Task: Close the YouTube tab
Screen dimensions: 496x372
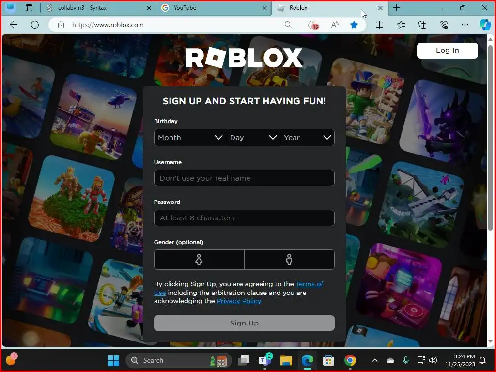Action: (265, 8)
